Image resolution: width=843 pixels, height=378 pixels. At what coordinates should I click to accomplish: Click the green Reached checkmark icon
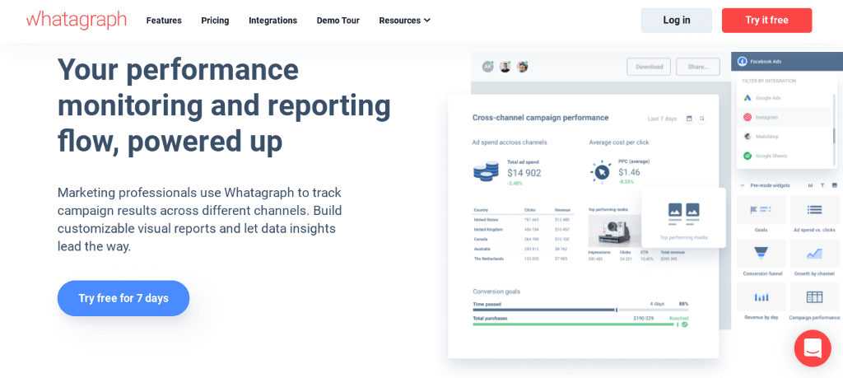click(684, 324)
